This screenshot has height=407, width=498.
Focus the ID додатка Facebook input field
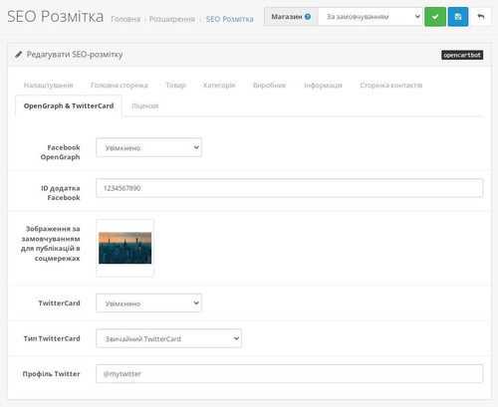[290, 188]
